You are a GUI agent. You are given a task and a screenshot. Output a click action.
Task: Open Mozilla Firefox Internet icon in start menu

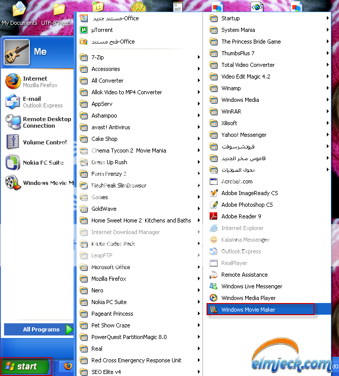(13, 82)
